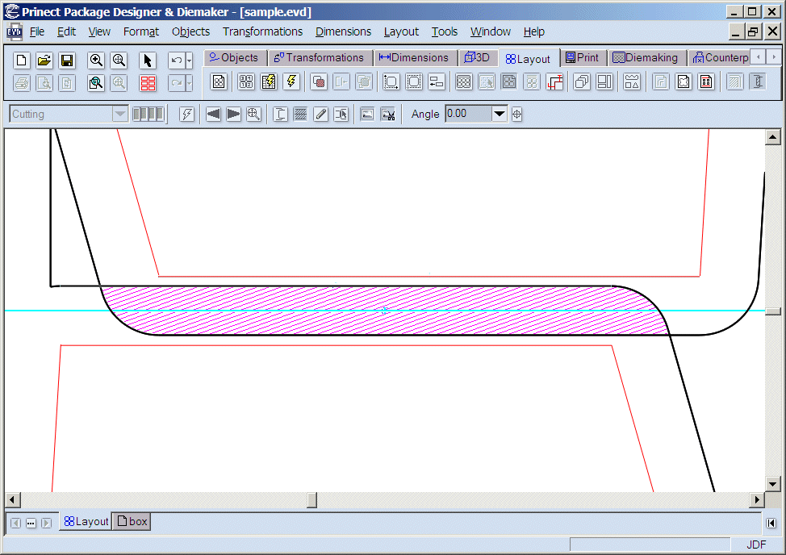Click the four vertical bars pattern button
Screen dimensions: 786x555
pyautogui.click(x=148, y=115)
